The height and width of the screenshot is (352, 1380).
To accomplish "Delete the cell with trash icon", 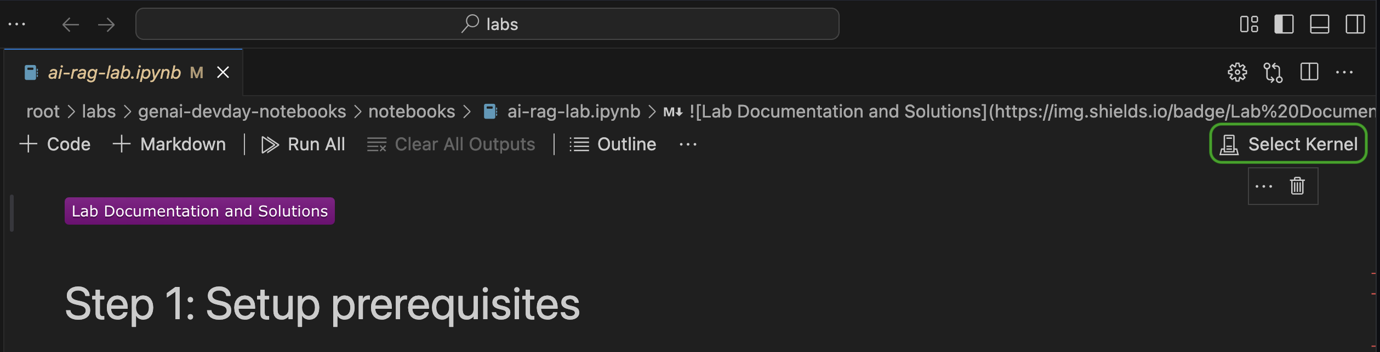I will (x=1297, y=186).
